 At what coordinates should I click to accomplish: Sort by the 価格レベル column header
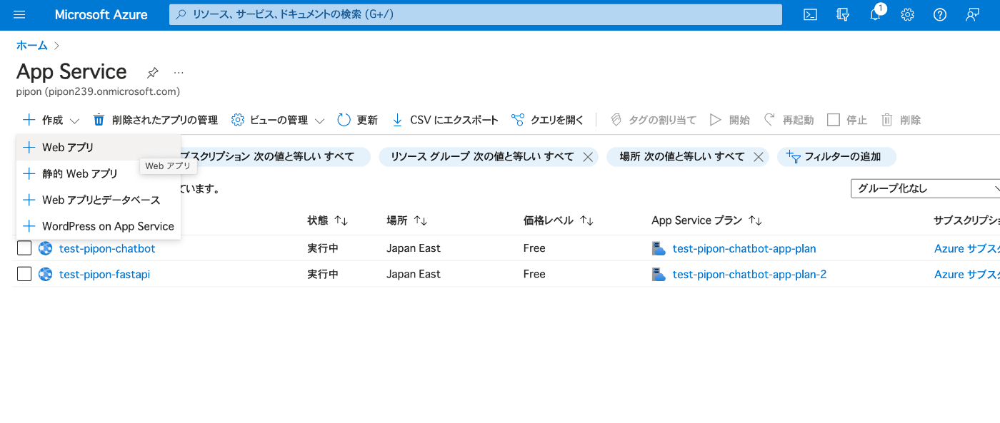click(x=559, y=220)
